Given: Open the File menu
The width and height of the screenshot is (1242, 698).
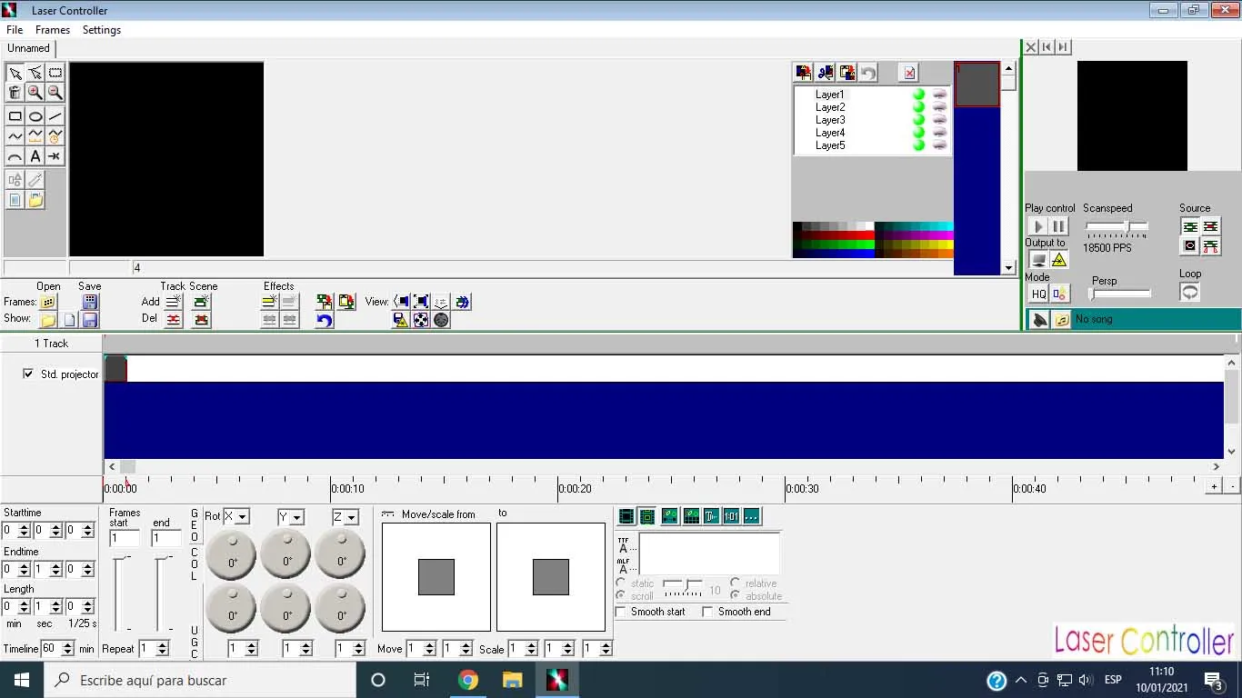Looking at the screenshot, I should click(x=15, y=30).
